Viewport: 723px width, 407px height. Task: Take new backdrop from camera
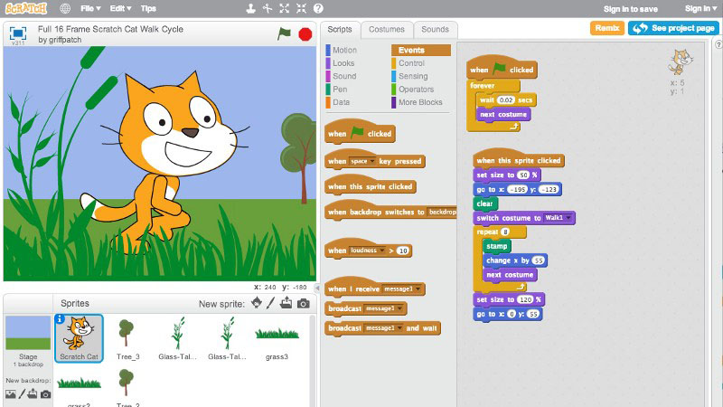46,394
